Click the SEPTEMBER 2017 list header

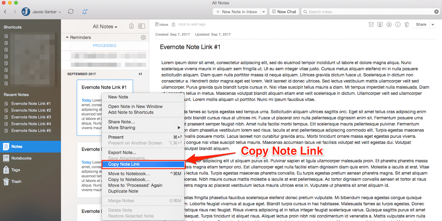click(82, 74)
